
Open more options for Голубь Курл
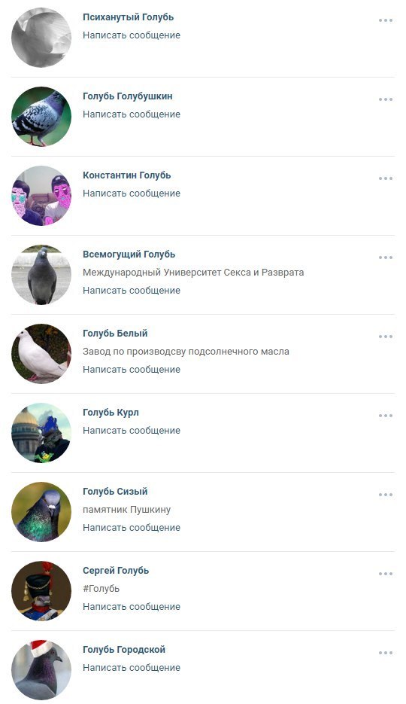point(386,416)
